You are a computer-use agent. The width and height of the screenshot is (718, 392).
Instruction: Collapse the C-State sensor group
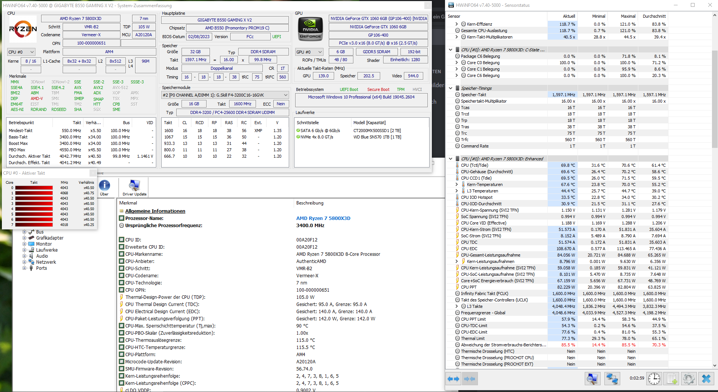450,49
